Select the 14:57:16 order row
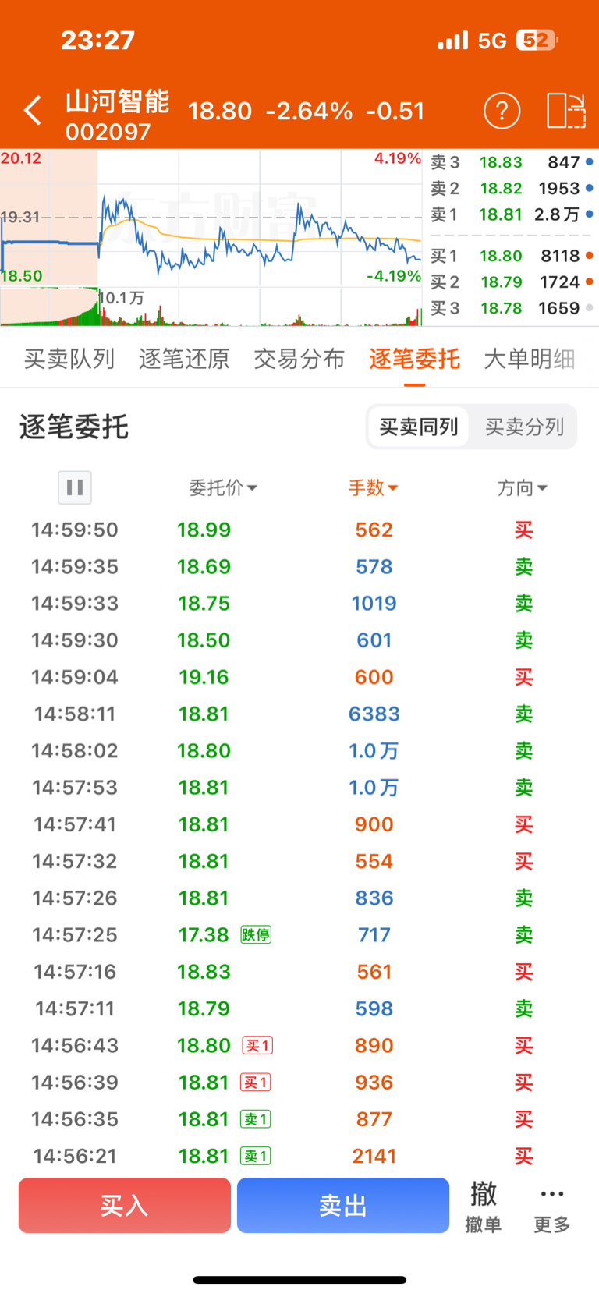The height and width of the screenshot is (1297, 599). pos(299,972)
